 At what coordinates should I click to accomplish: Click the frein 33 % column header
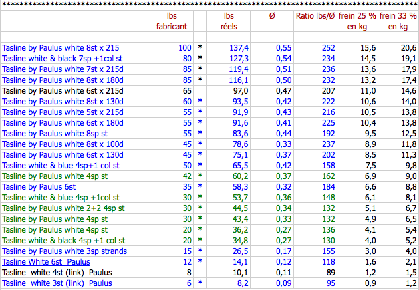(398, 21)
